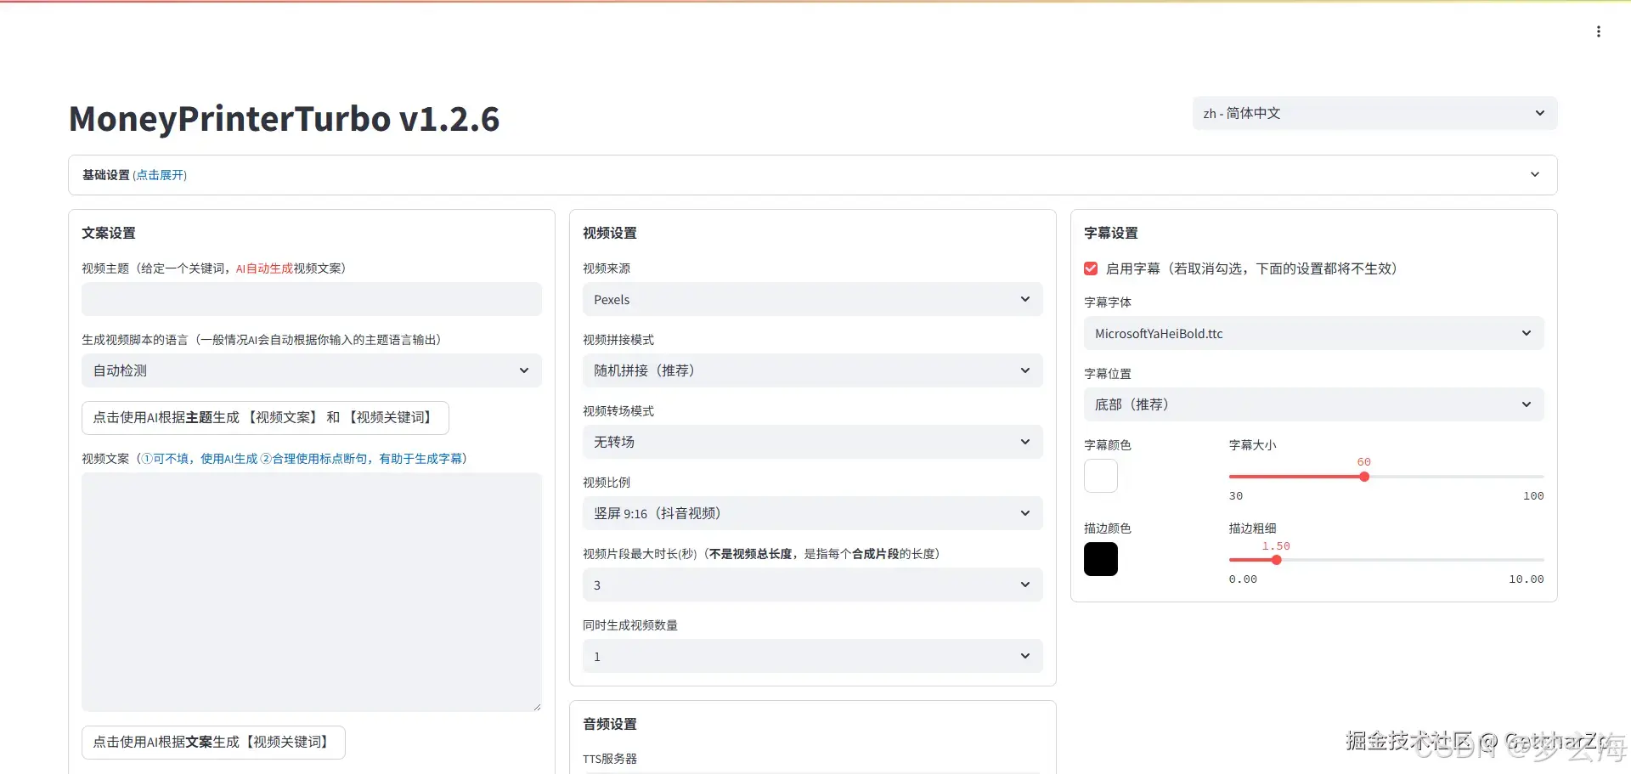This screenshot has width=1631, height=774.
Task: Open the 视频来源 Pexels dropdown
Action: 811,299
